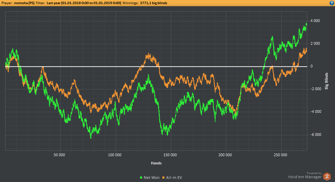Click the green Net Won legend swatch
335x182 pixels.
coord(141,178)
